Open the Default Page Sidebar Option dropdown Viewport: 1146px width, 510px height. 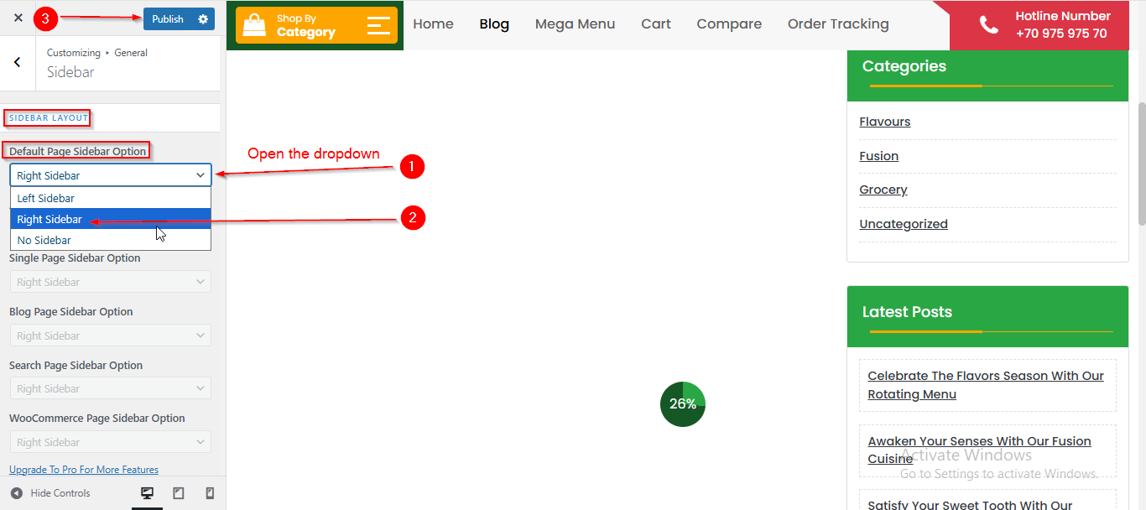point(111,175)
